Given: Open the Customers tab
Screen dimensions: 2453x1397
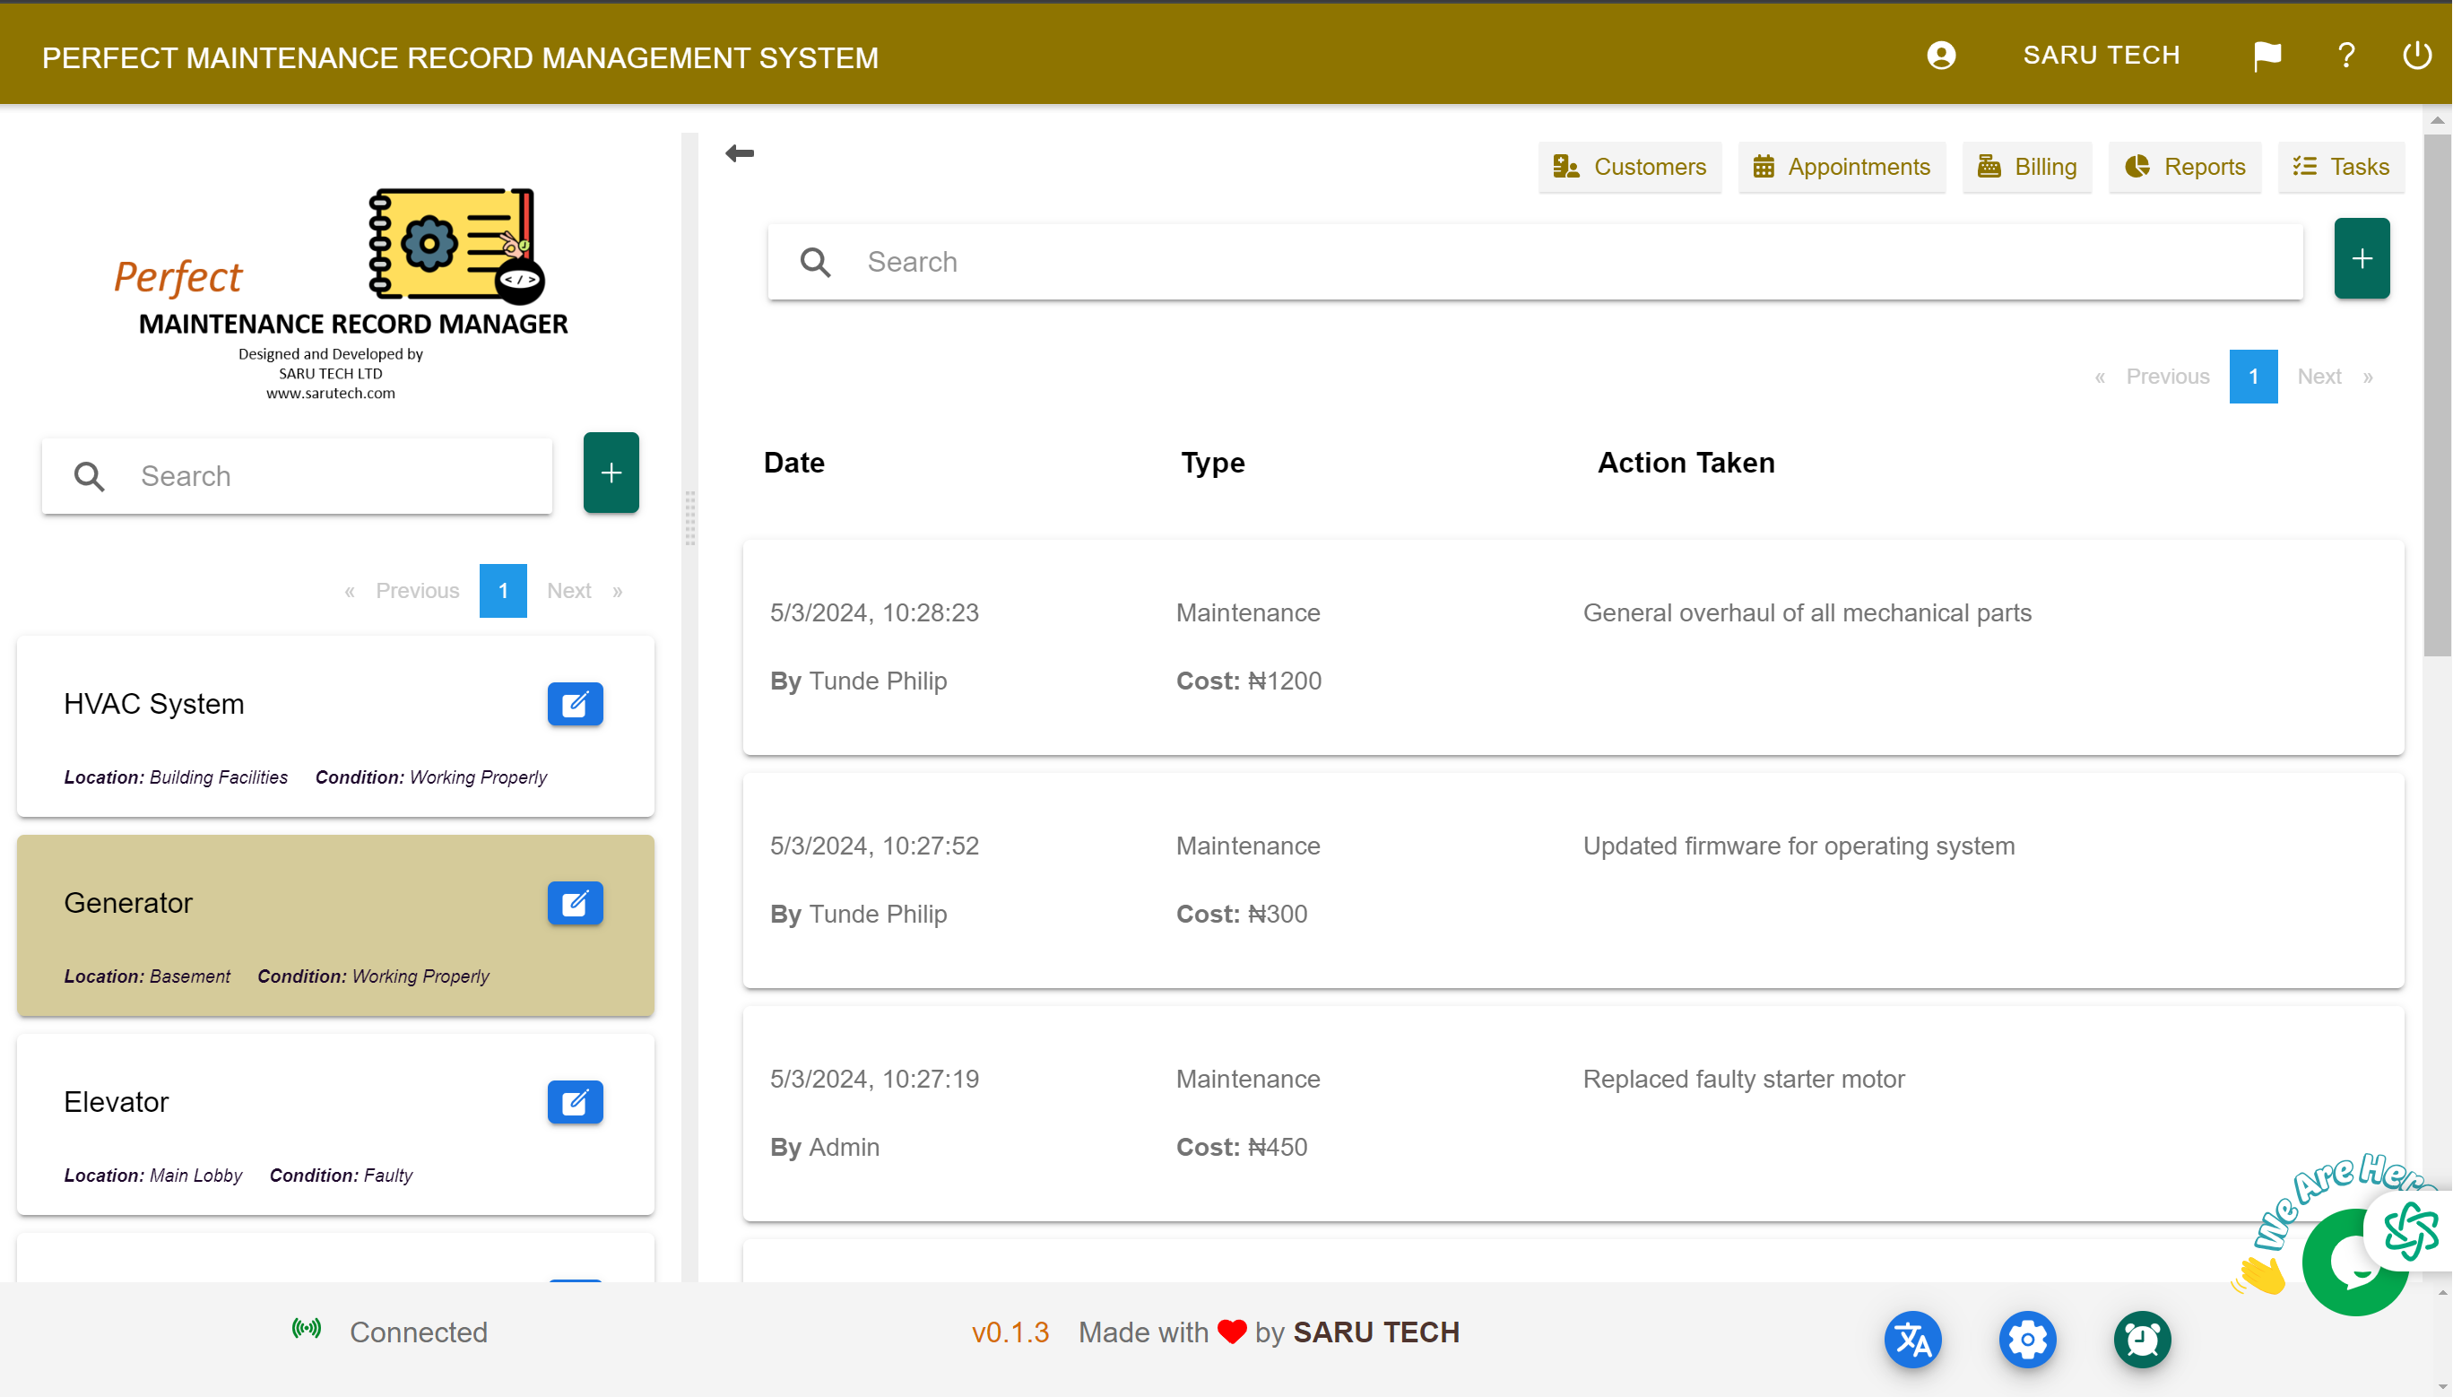Looking at the screenshot, I should coord(1630,167).
